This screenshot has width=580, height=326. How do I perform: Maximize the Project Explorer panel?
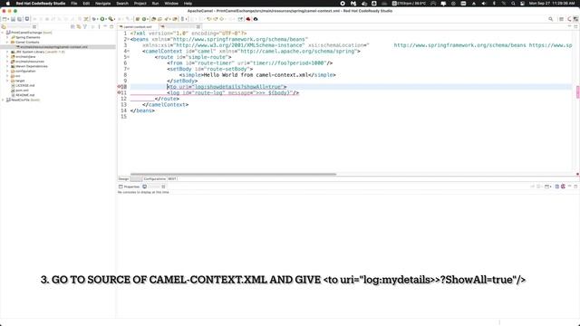click(x=111, y=26)
